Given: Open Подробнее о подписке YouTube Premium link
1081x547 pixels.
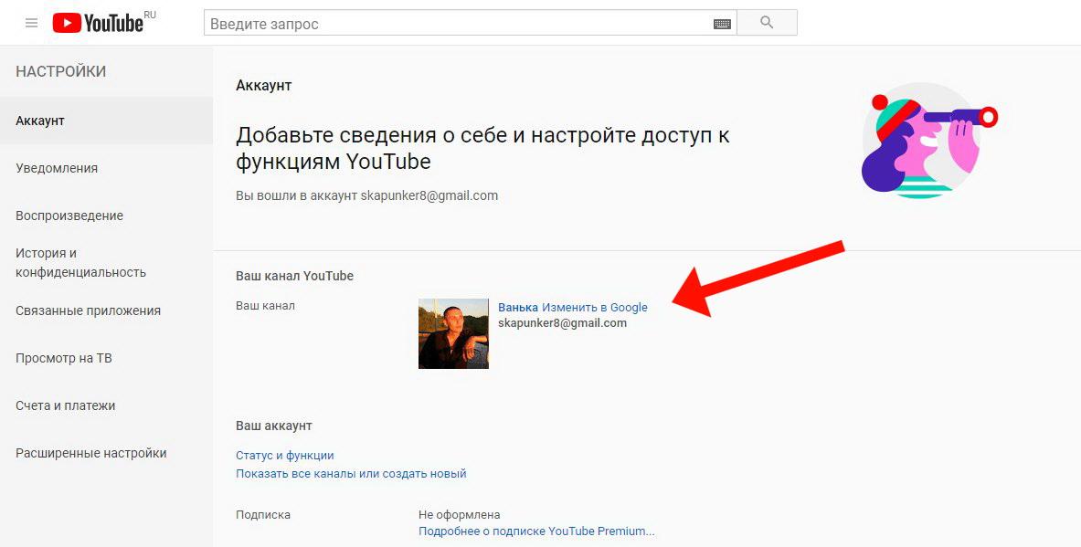Looking at the screenshot, I should click(x=536, y=531).
